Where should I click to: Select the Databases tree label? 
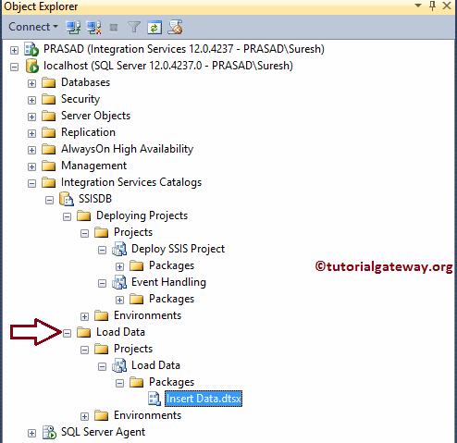point(85,82)
